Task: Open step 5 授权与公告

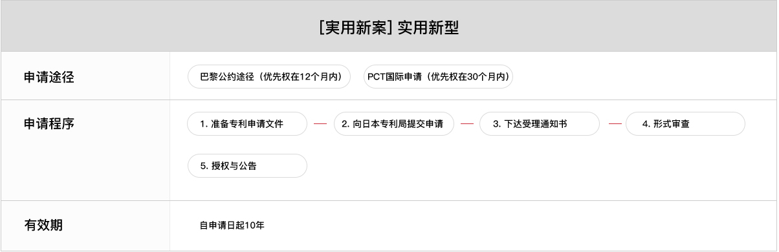Action: (247, 165)
